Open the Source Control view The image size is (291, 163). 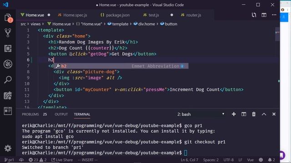coord(8,33)
